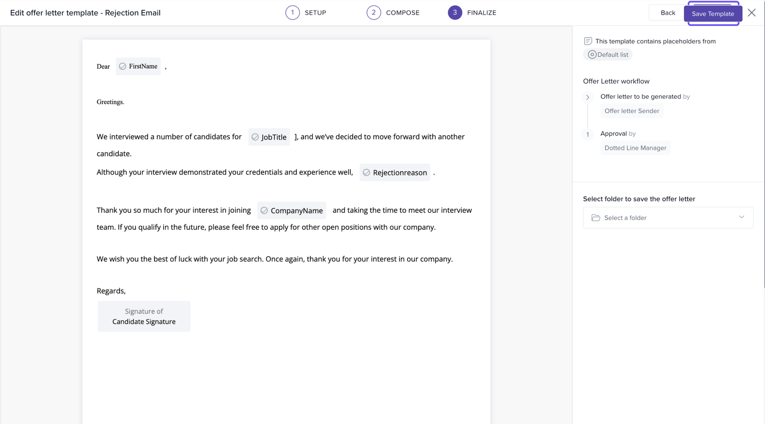The image size is (765, 424).
Task: Click the JobTitle placeholder check icon
Action: coord(255,137)
